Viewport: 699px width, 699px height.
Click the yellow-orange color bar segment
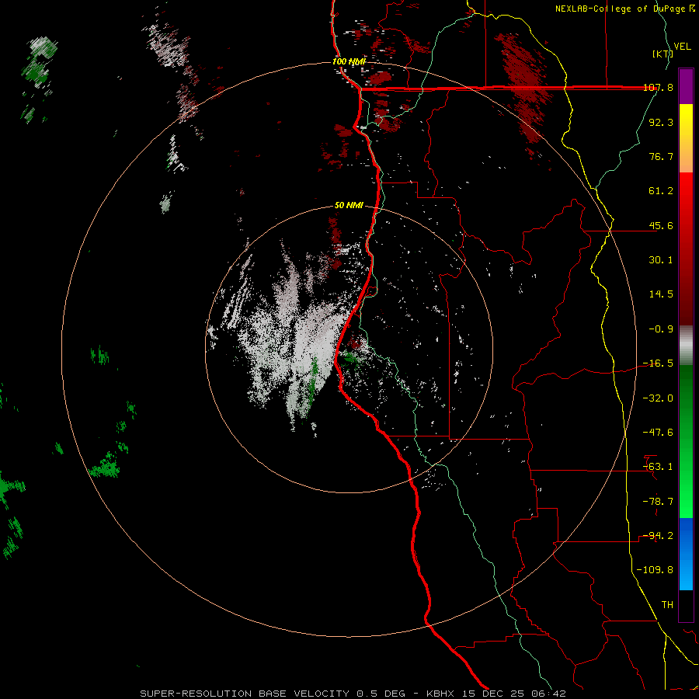(686, 138)
